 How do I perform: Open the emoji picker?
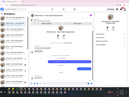[88, 83]
